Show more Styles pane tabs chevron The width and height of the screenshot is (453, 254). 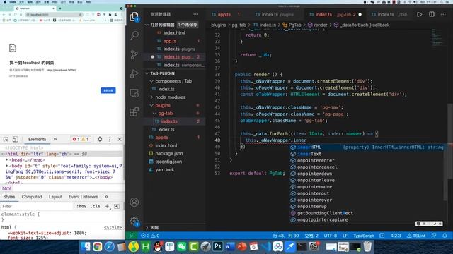pos(106,197)
